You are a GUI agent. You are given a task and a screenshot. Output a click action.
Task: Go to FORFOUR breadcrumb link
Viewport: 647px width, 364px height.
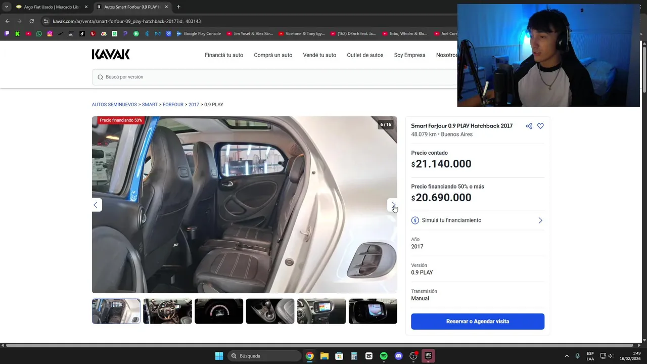173,105
